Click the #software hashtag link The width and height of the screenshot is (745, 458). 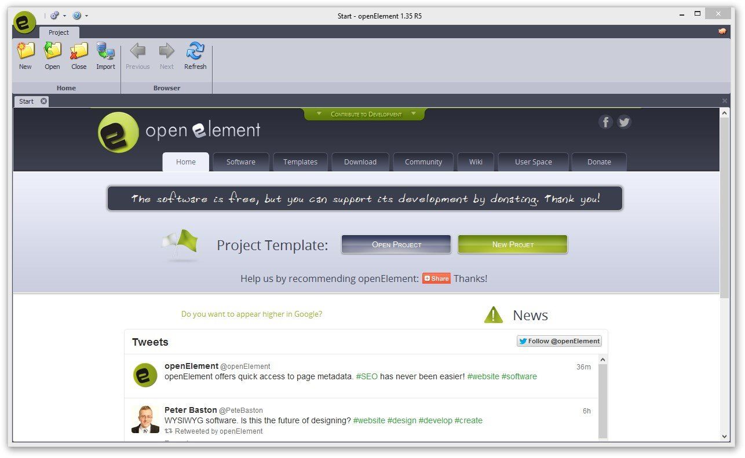click(x=519, y=376)
